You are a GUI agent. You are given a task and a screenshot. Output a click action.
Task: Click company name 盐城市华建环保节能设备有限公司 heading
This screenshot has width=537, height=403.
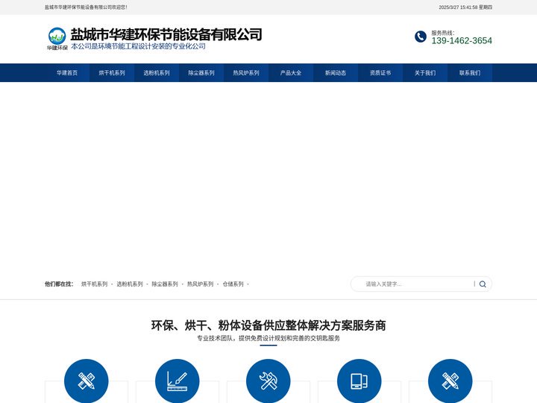pos(166,34)
